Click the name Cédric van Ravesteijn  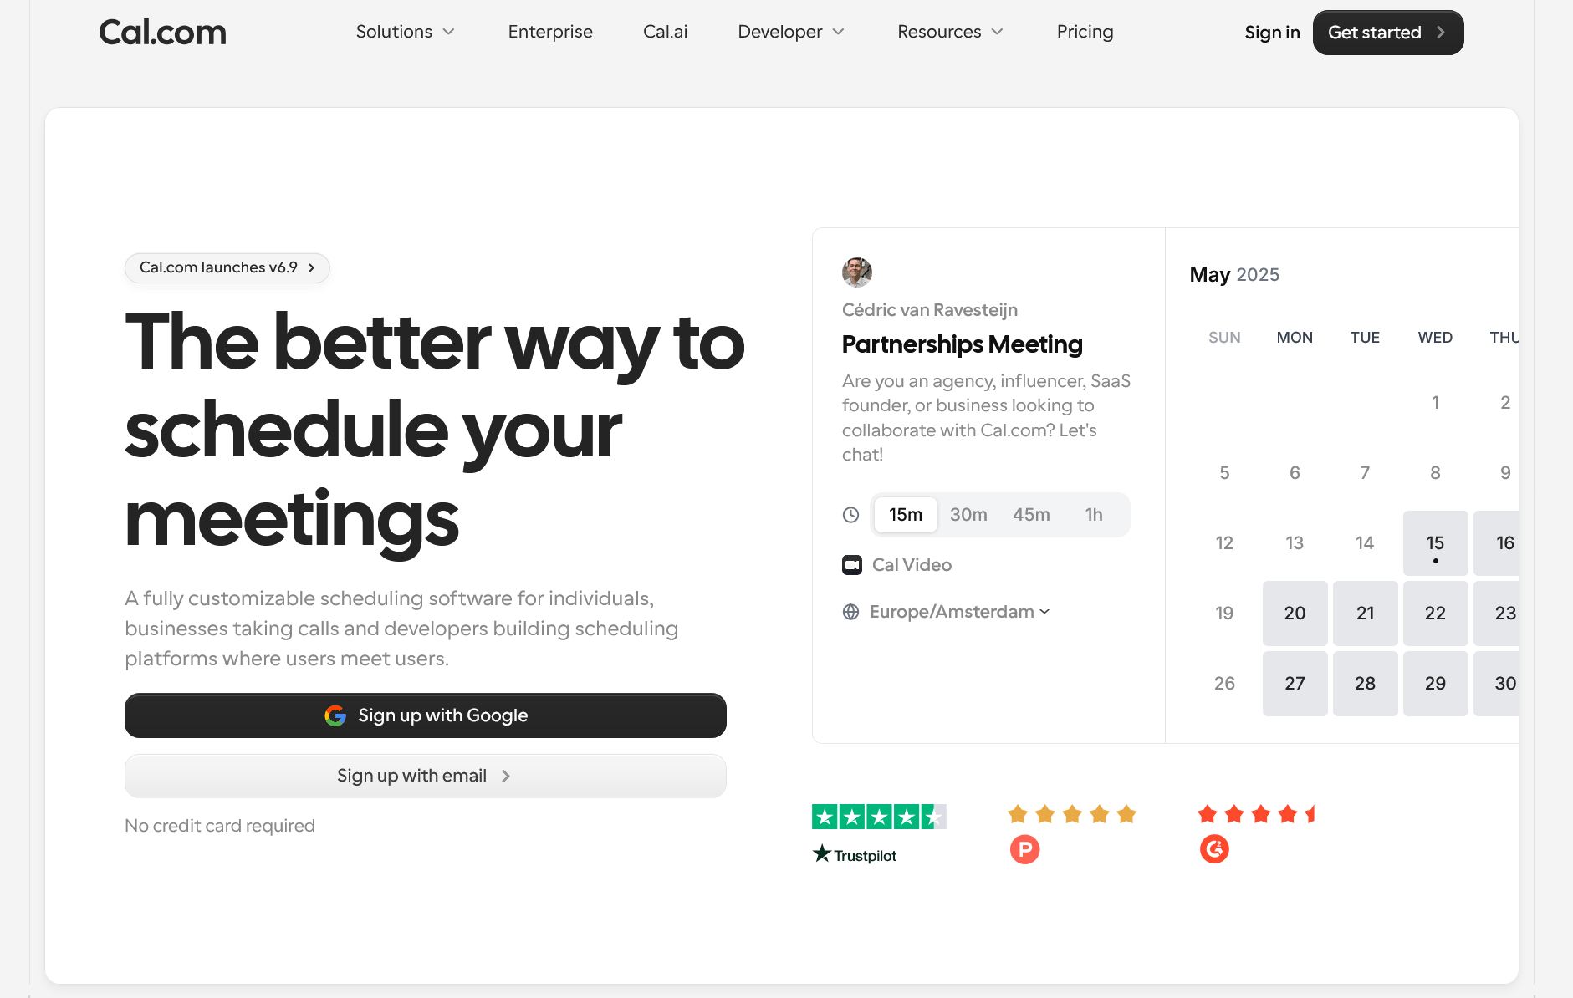pyautogui.click(x=930, y=310)
